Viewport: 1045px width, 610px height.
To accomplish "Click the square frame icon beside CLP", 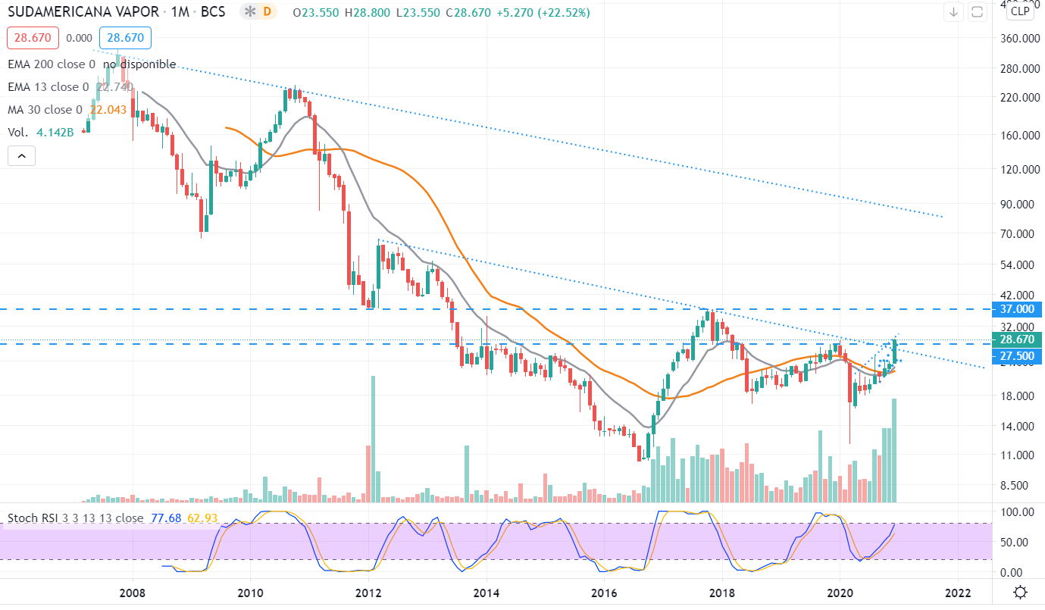I will coord(977,11).
